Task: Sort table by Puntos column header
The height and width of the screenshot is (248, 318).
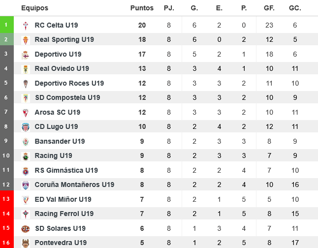Action: [x=142, y=8]
